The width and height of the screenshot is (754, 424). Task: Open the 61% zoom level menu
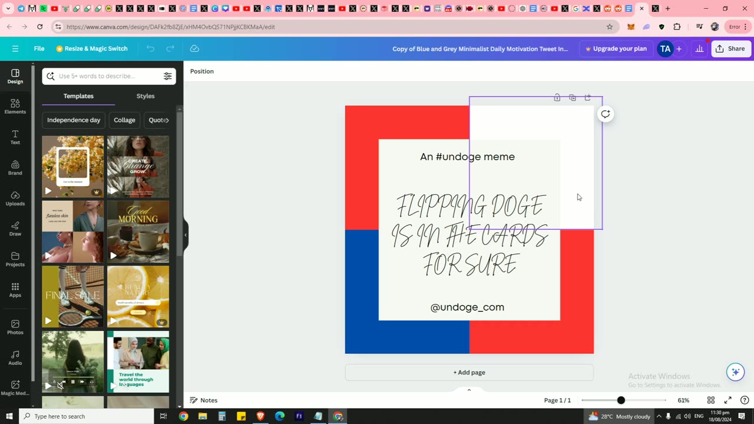(683, 400)
